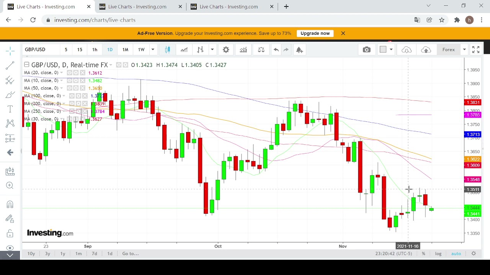The width and height of the screenshot is (490, 275).
Task: Expand MA (20, close, 0) dropdown arrow
Action: [62, 73]
